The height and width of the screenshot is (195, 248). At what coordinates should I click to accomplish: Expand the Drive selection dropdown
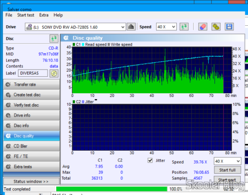point(123,27)
